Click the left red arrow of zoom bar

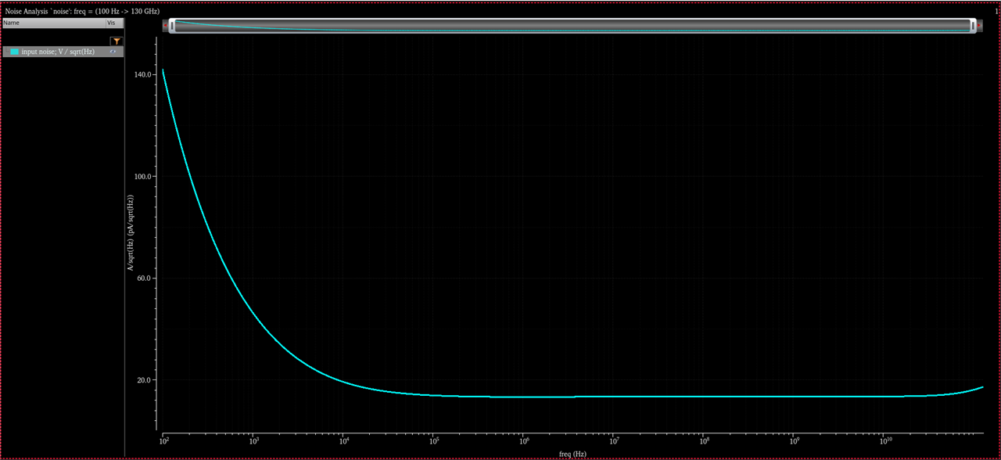(165, 26)
